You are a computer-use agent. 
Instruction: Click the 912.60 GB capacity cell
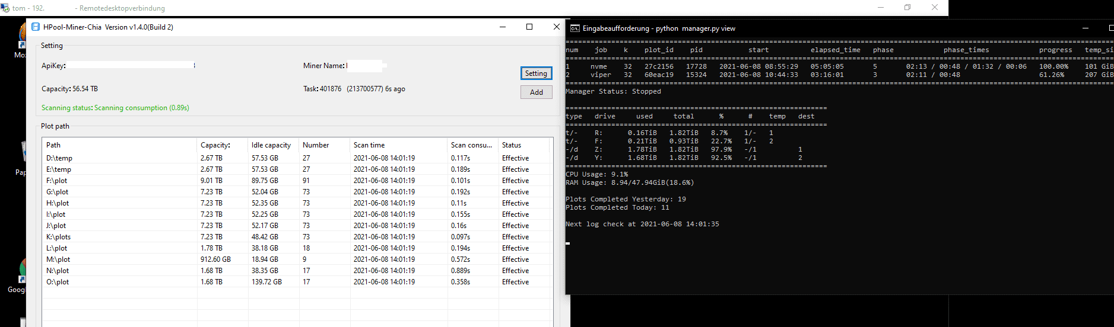pos(215,259)
